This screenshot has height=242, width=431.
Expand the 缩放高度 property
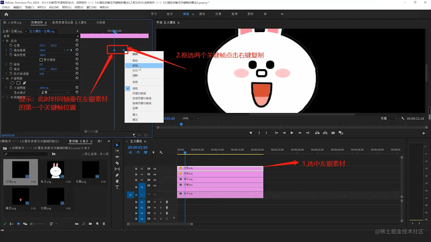click(6, 50)
